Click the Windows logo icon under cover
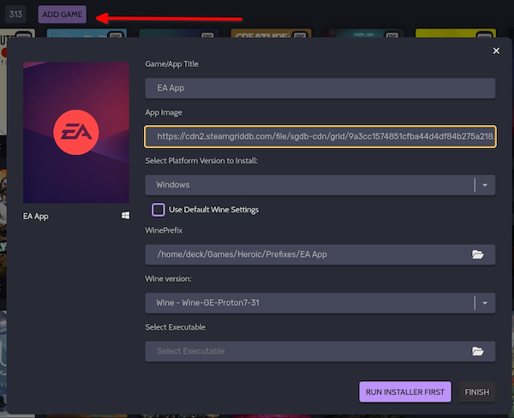 [x=125, y=215]
